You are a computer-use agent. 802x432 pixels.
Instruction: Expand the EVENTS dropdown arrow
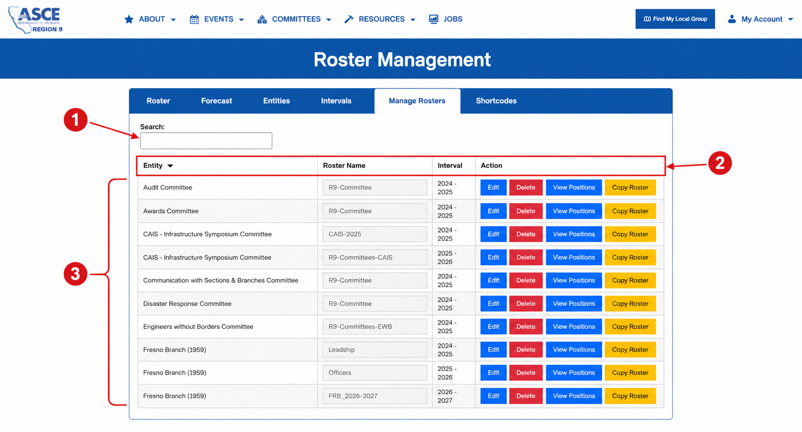241,20
